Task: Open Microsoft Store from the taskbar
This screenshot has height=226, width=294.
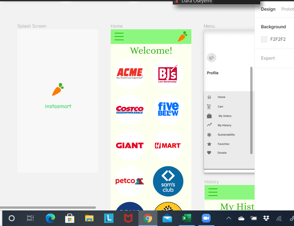Action: [x=70, y=218]
